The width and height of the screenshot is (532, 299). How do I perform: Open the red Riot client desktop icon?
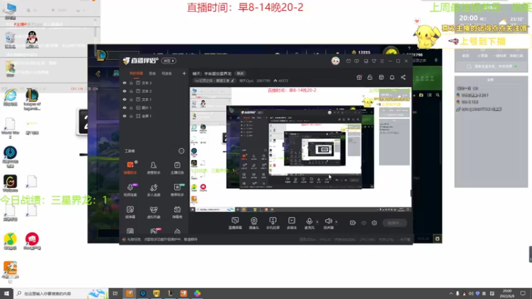click(x=32, y=241)
